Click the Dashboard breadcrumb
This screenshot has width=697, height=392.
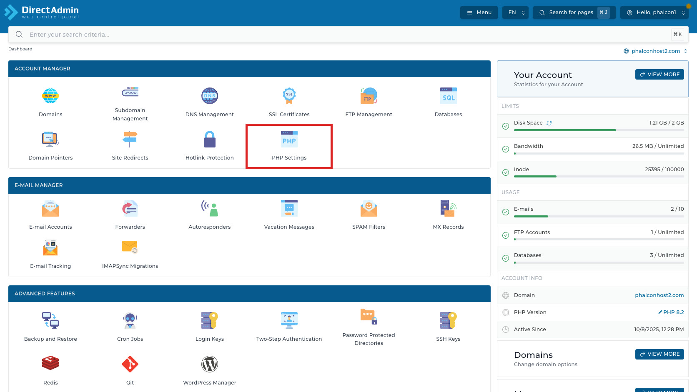tap(20, 49)
